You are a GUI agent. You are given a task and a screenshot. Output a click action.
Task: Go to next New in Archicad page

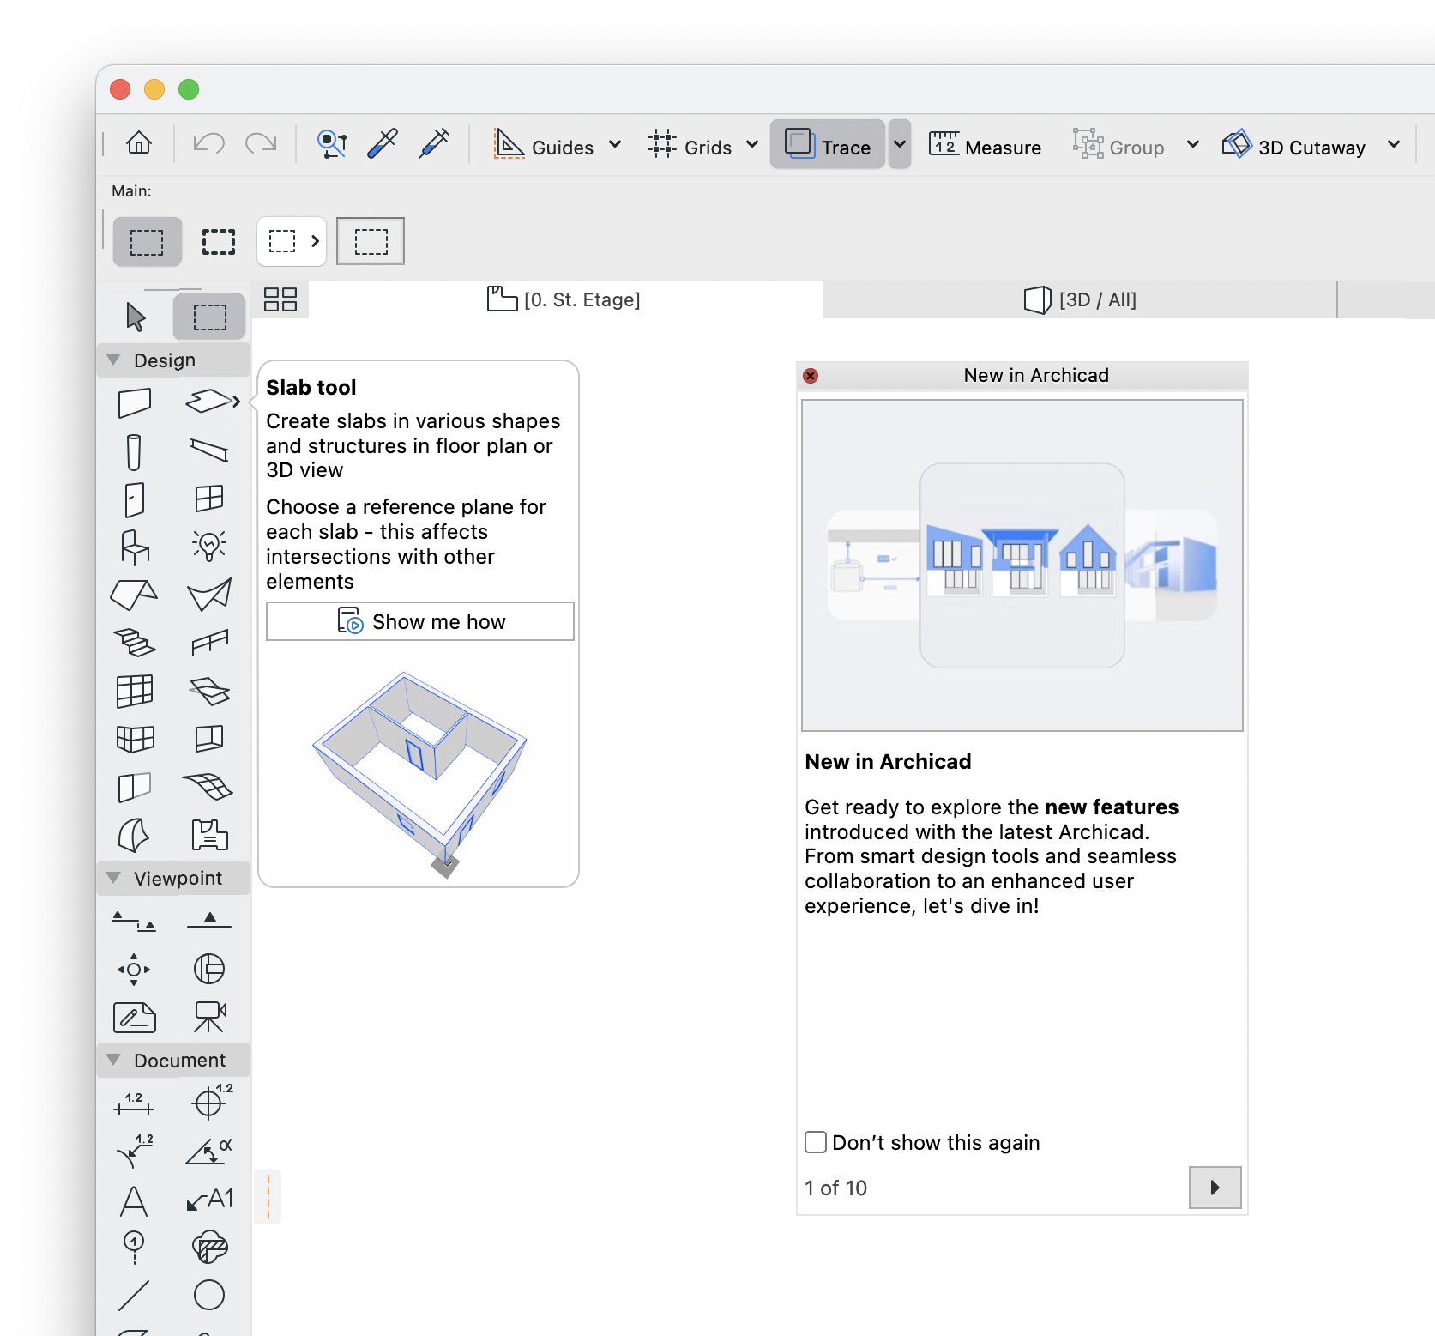tap(1214, 1188)
